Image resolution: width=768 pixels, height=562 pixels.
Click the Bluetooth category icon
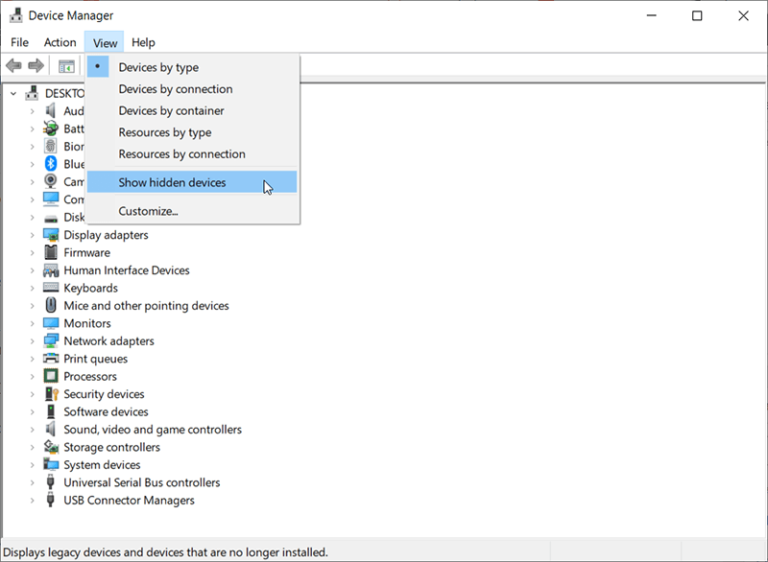pos(51,164)
